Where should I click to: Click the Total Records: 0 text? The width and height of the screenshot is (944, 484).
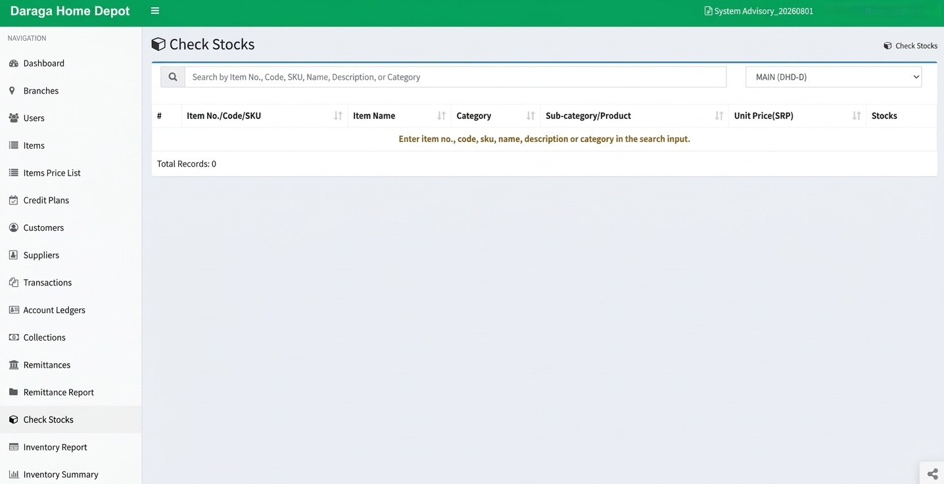(187, 164)
